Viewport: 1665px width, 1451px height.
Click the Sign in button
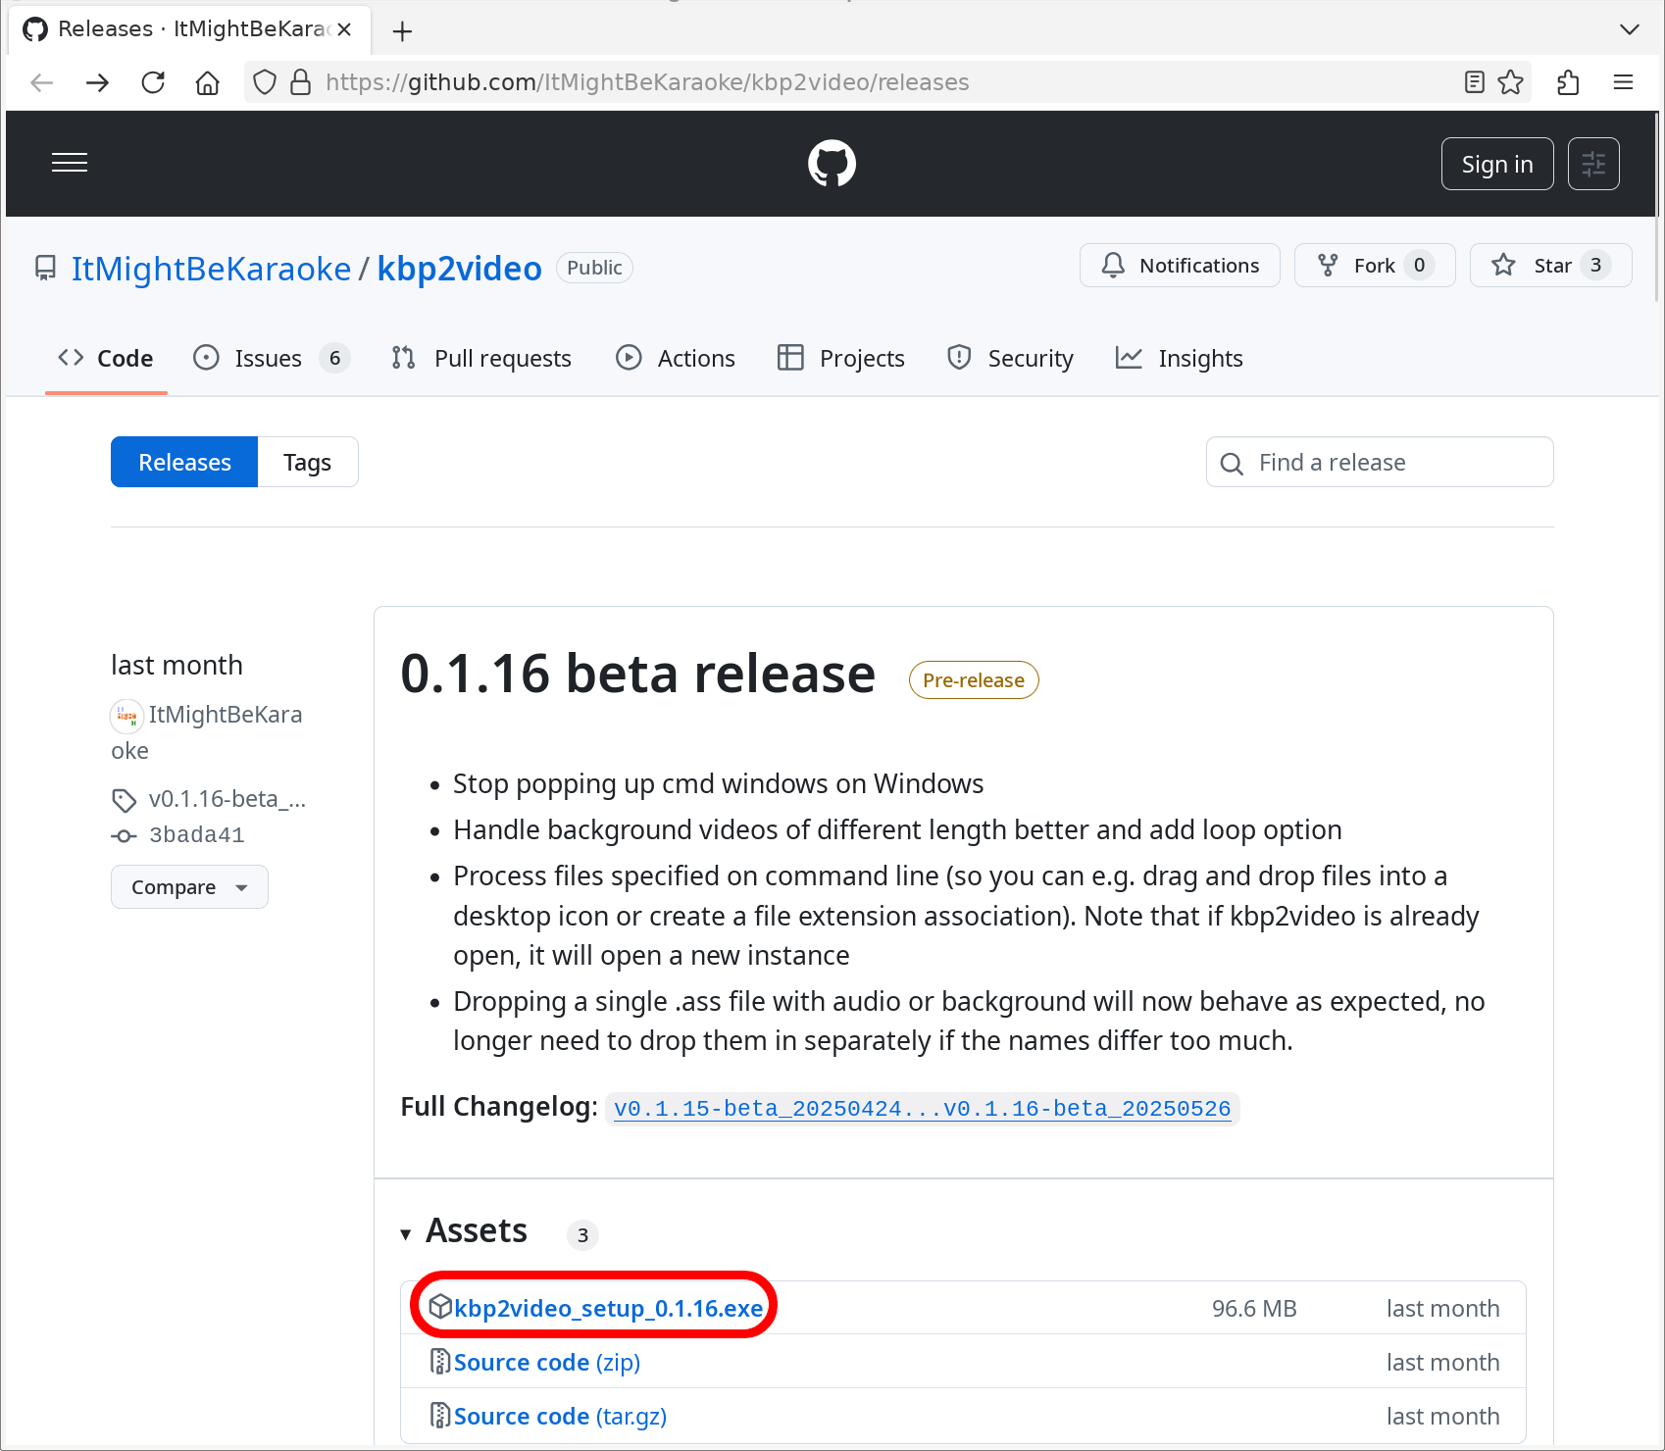tap(1497, 164)
